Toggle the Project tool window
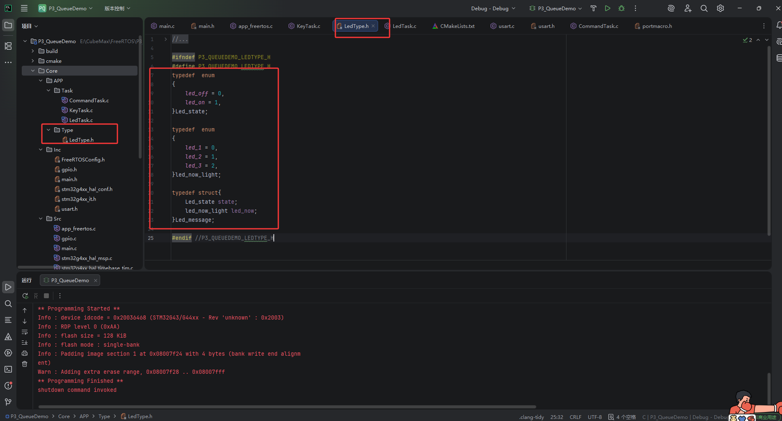This screenshot has height=421, width=782. click(x=8, y=25)
